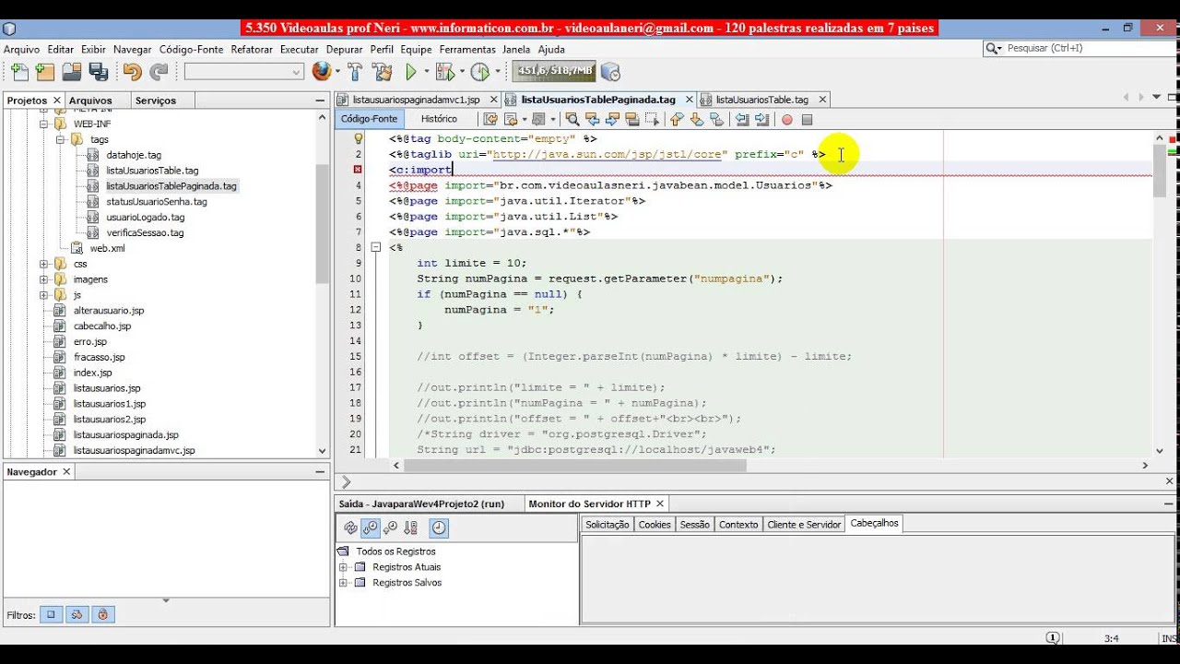
Task: Open the dropdown arrow next to Profile icon
Action: tap(497, 72)
